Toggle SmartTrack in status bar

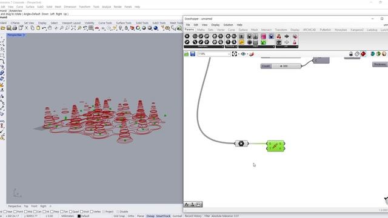click(x=163, y=216)
